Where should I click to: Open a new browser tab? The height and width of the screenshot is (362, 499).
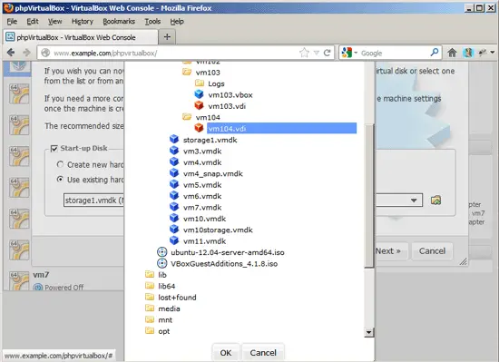(x=167, y=37)
